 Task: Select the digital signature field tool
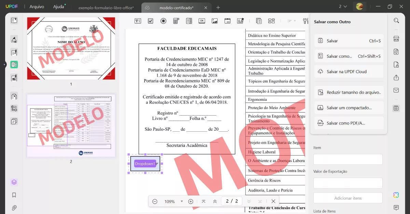(241, 21)
